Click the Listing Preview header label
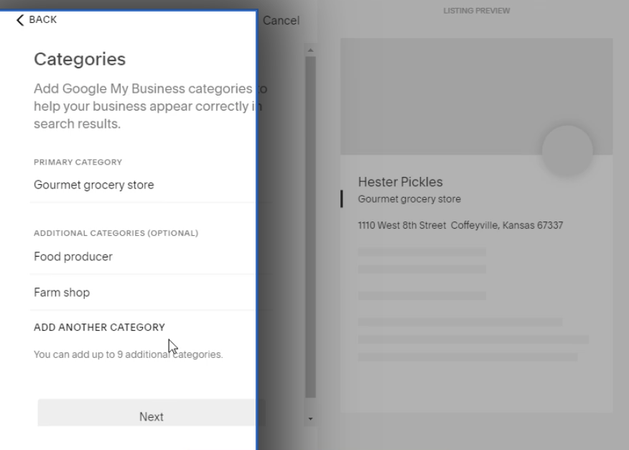The image size is (629, 450). point(477,9)
